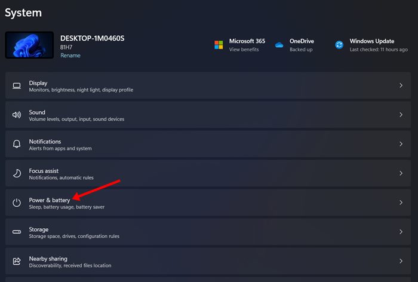Click the Power & battery power icon
The height and width of the screenshot is (282, 418).
(17, 203)
